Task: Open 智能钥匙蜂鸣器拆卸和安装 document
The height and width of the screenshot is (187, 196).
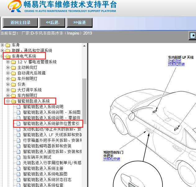Action: [x=47, y=146]
